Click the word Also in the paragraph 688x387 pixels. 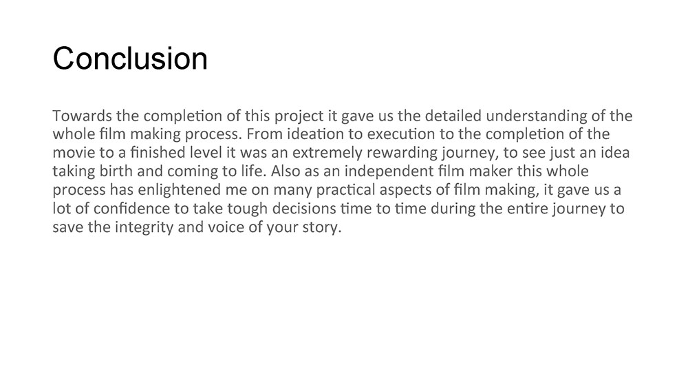pyautogui.click(x=286, y=171)
